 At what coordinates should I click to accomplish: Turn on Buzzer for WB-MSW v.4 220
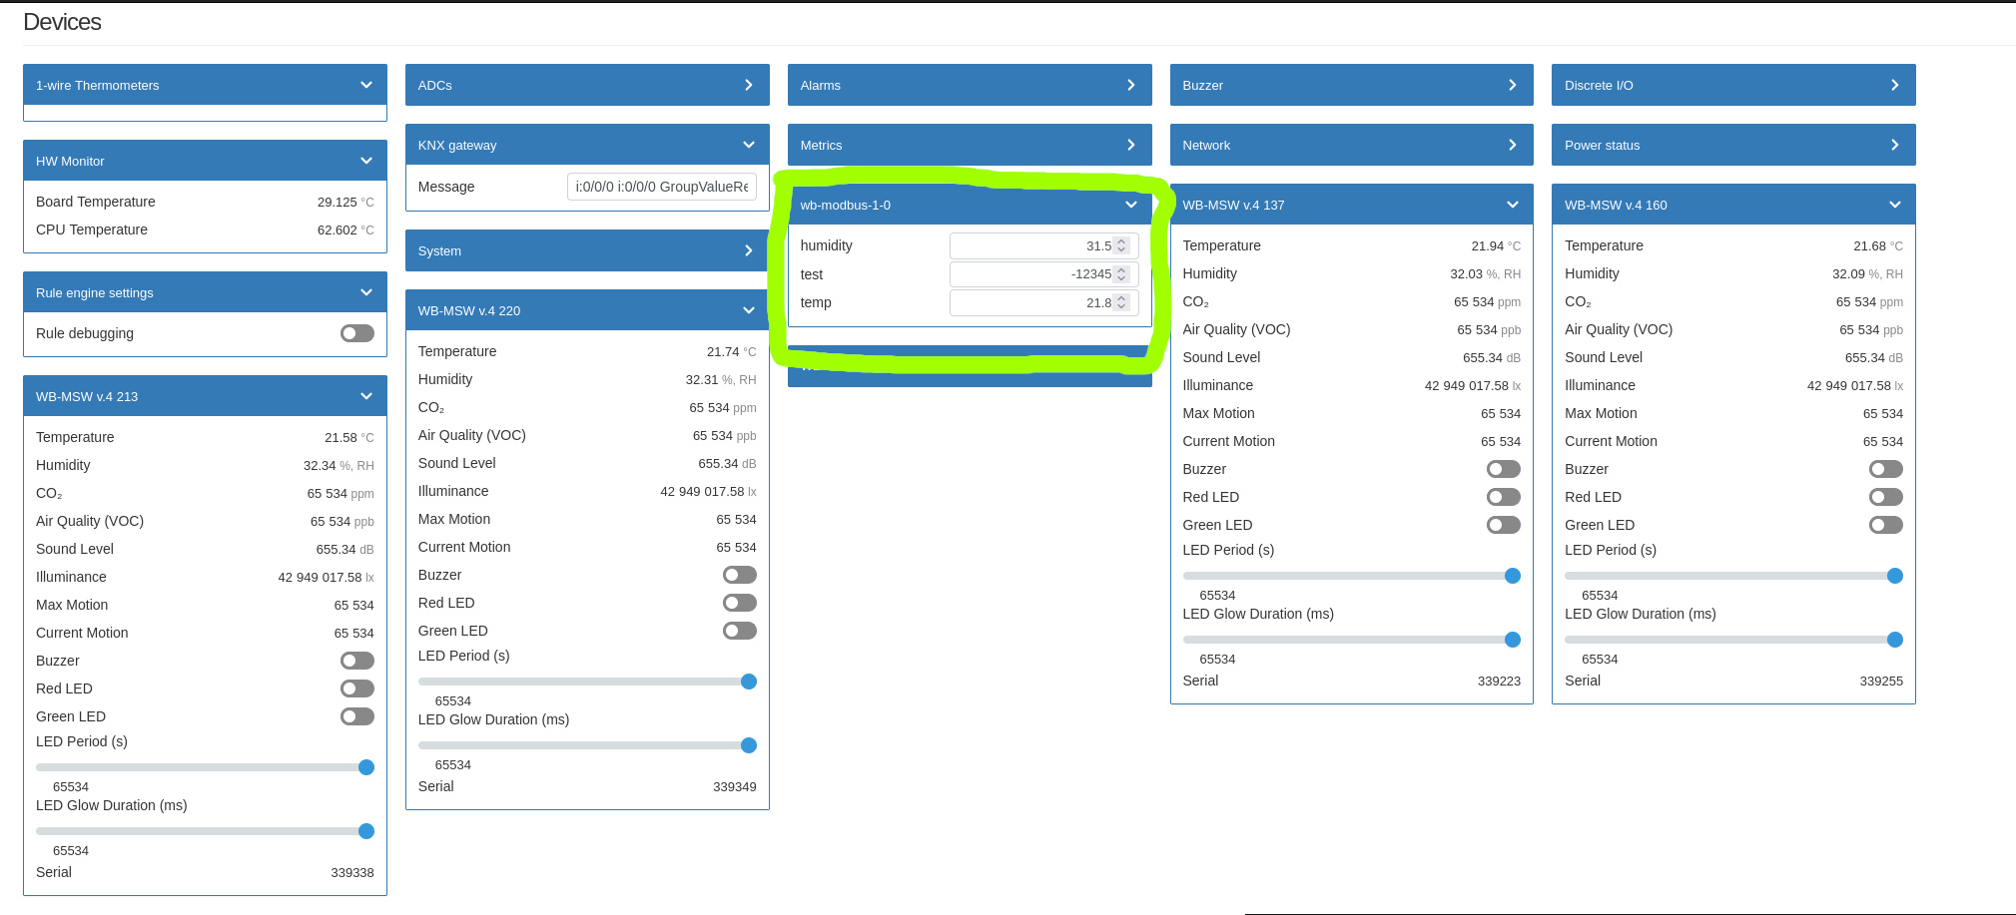[x=739, y=575]
